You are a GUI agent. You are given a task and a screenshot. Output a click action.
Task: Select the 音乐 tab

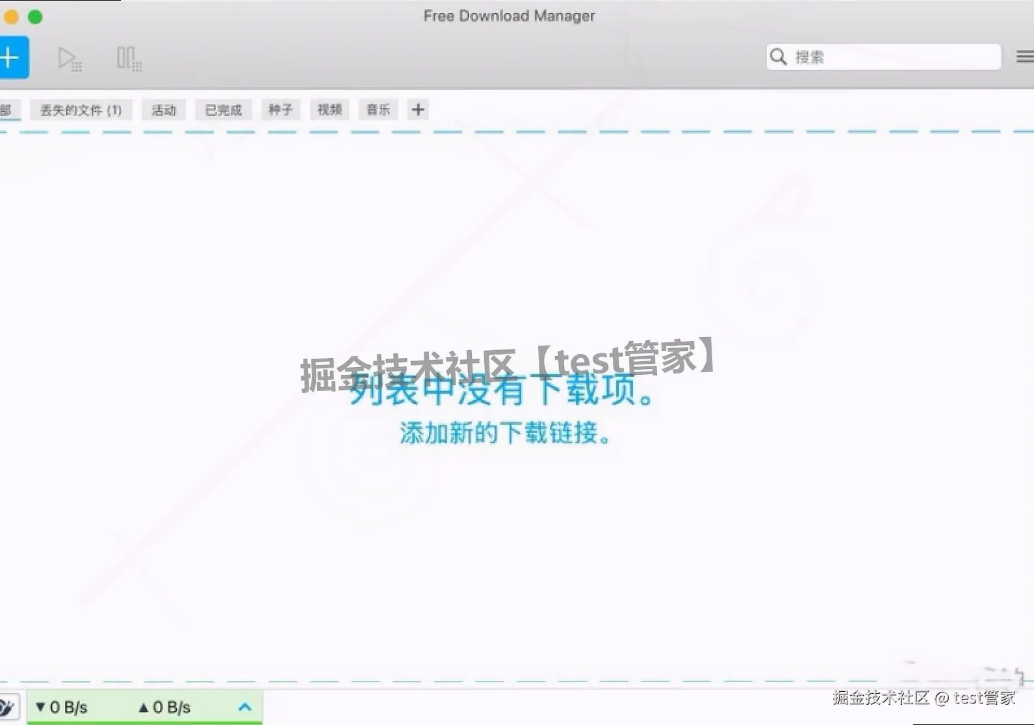378,110
